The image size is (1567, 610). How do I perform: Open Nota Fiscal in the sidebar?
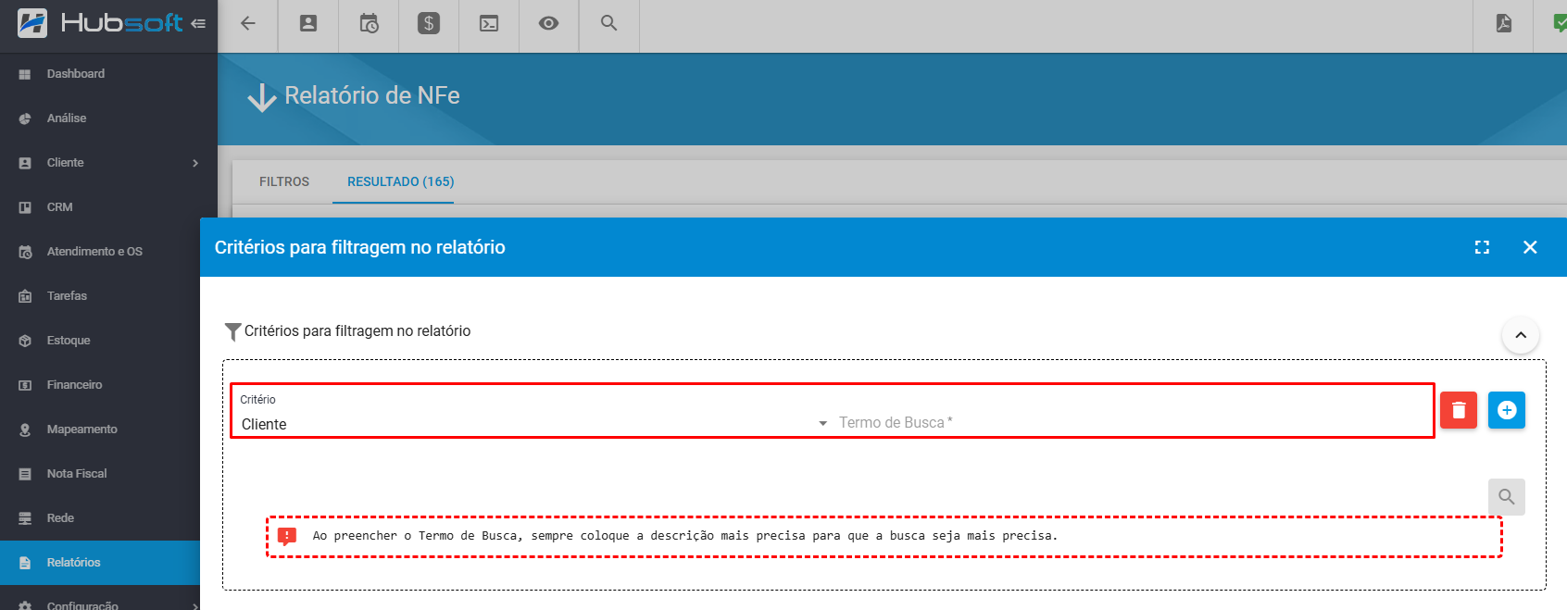(x=100, y=474)
